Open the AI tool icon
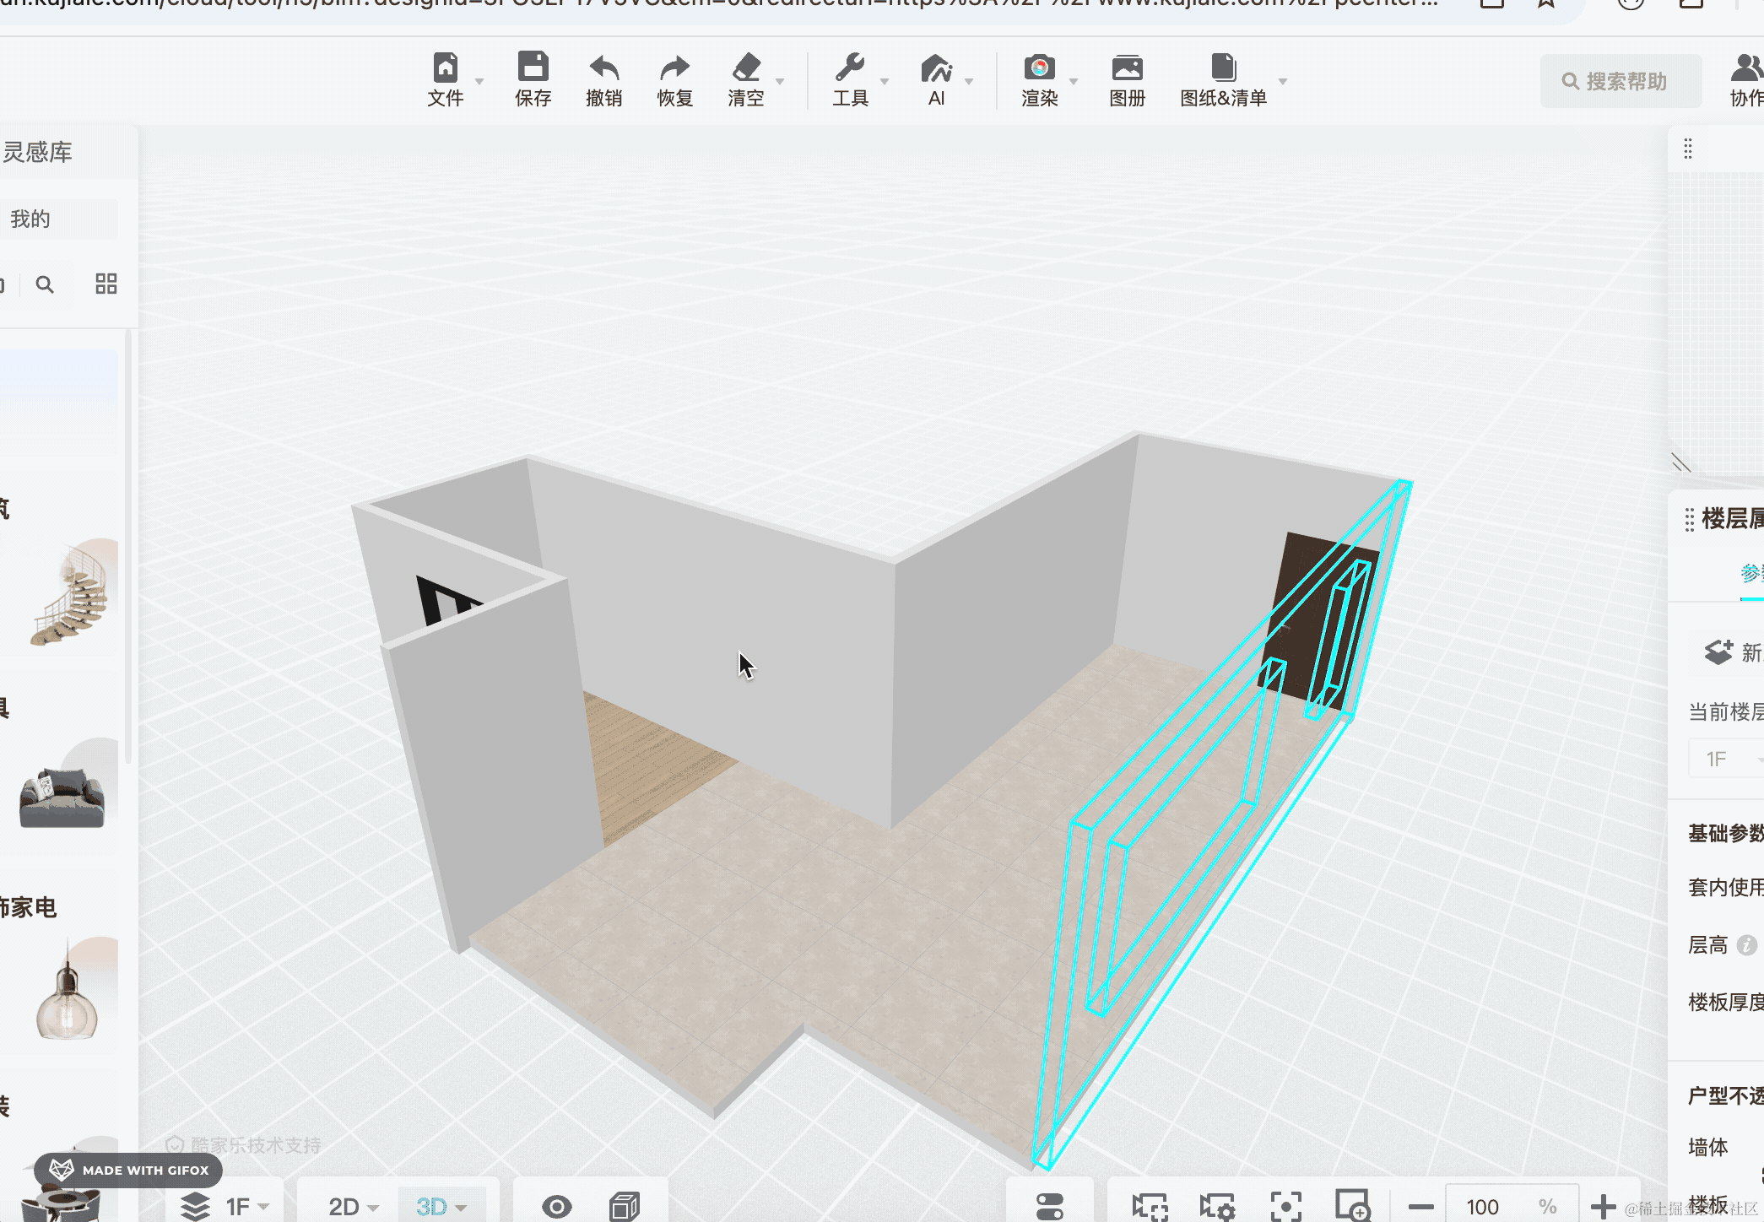The width and height of the screenshot is (1764, 1222). pos(936,68)
